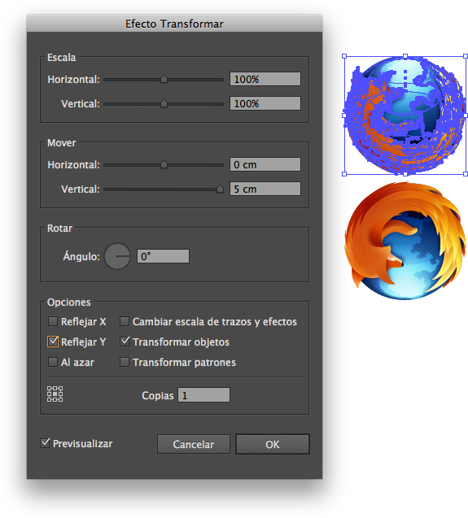468x518 pixels.
Task: Click the Mover Horizontal 0 cm field
Action: coord(265,164)
